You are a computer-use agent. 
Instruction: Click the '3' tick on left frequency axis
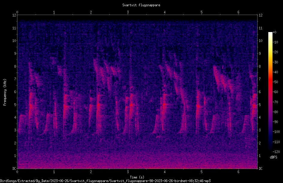15,130
